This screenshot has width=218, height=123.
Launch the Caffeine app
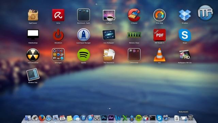(x=109, y=15)
